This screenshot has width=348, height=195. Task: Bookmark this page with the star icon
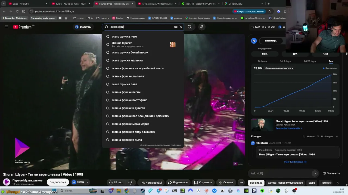point(269,11)
